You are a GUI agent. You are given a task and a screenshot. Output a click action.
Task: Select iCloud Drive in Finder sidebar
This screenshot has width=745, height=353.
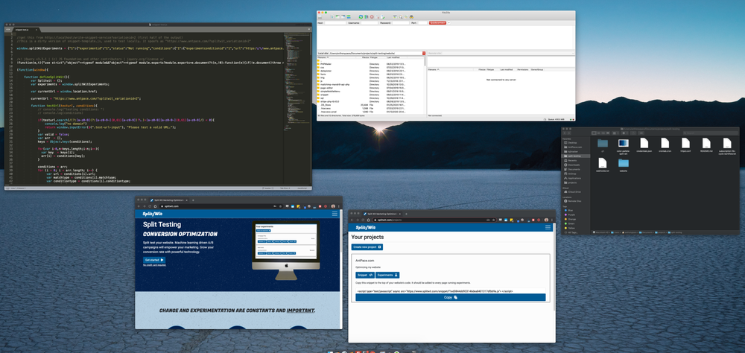pos(574,192)
